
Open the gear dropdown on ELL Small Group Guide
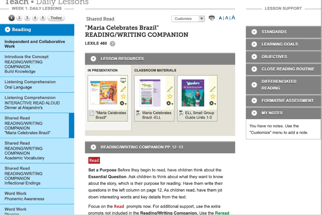coord(212,104)
